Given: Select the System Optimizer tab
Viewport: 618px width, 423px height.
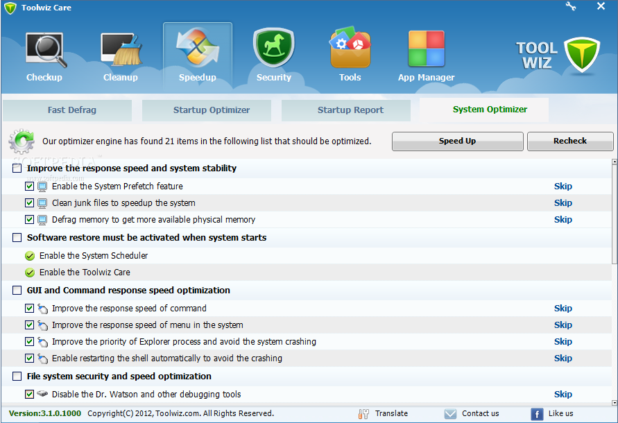Looking at the screenshot, I should [484, 110].
